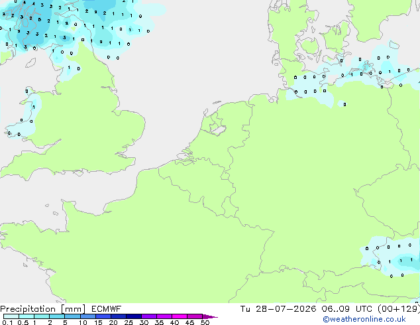
Task: Pick the 15–20 mm legend swatch
Action: coord(103,316)
